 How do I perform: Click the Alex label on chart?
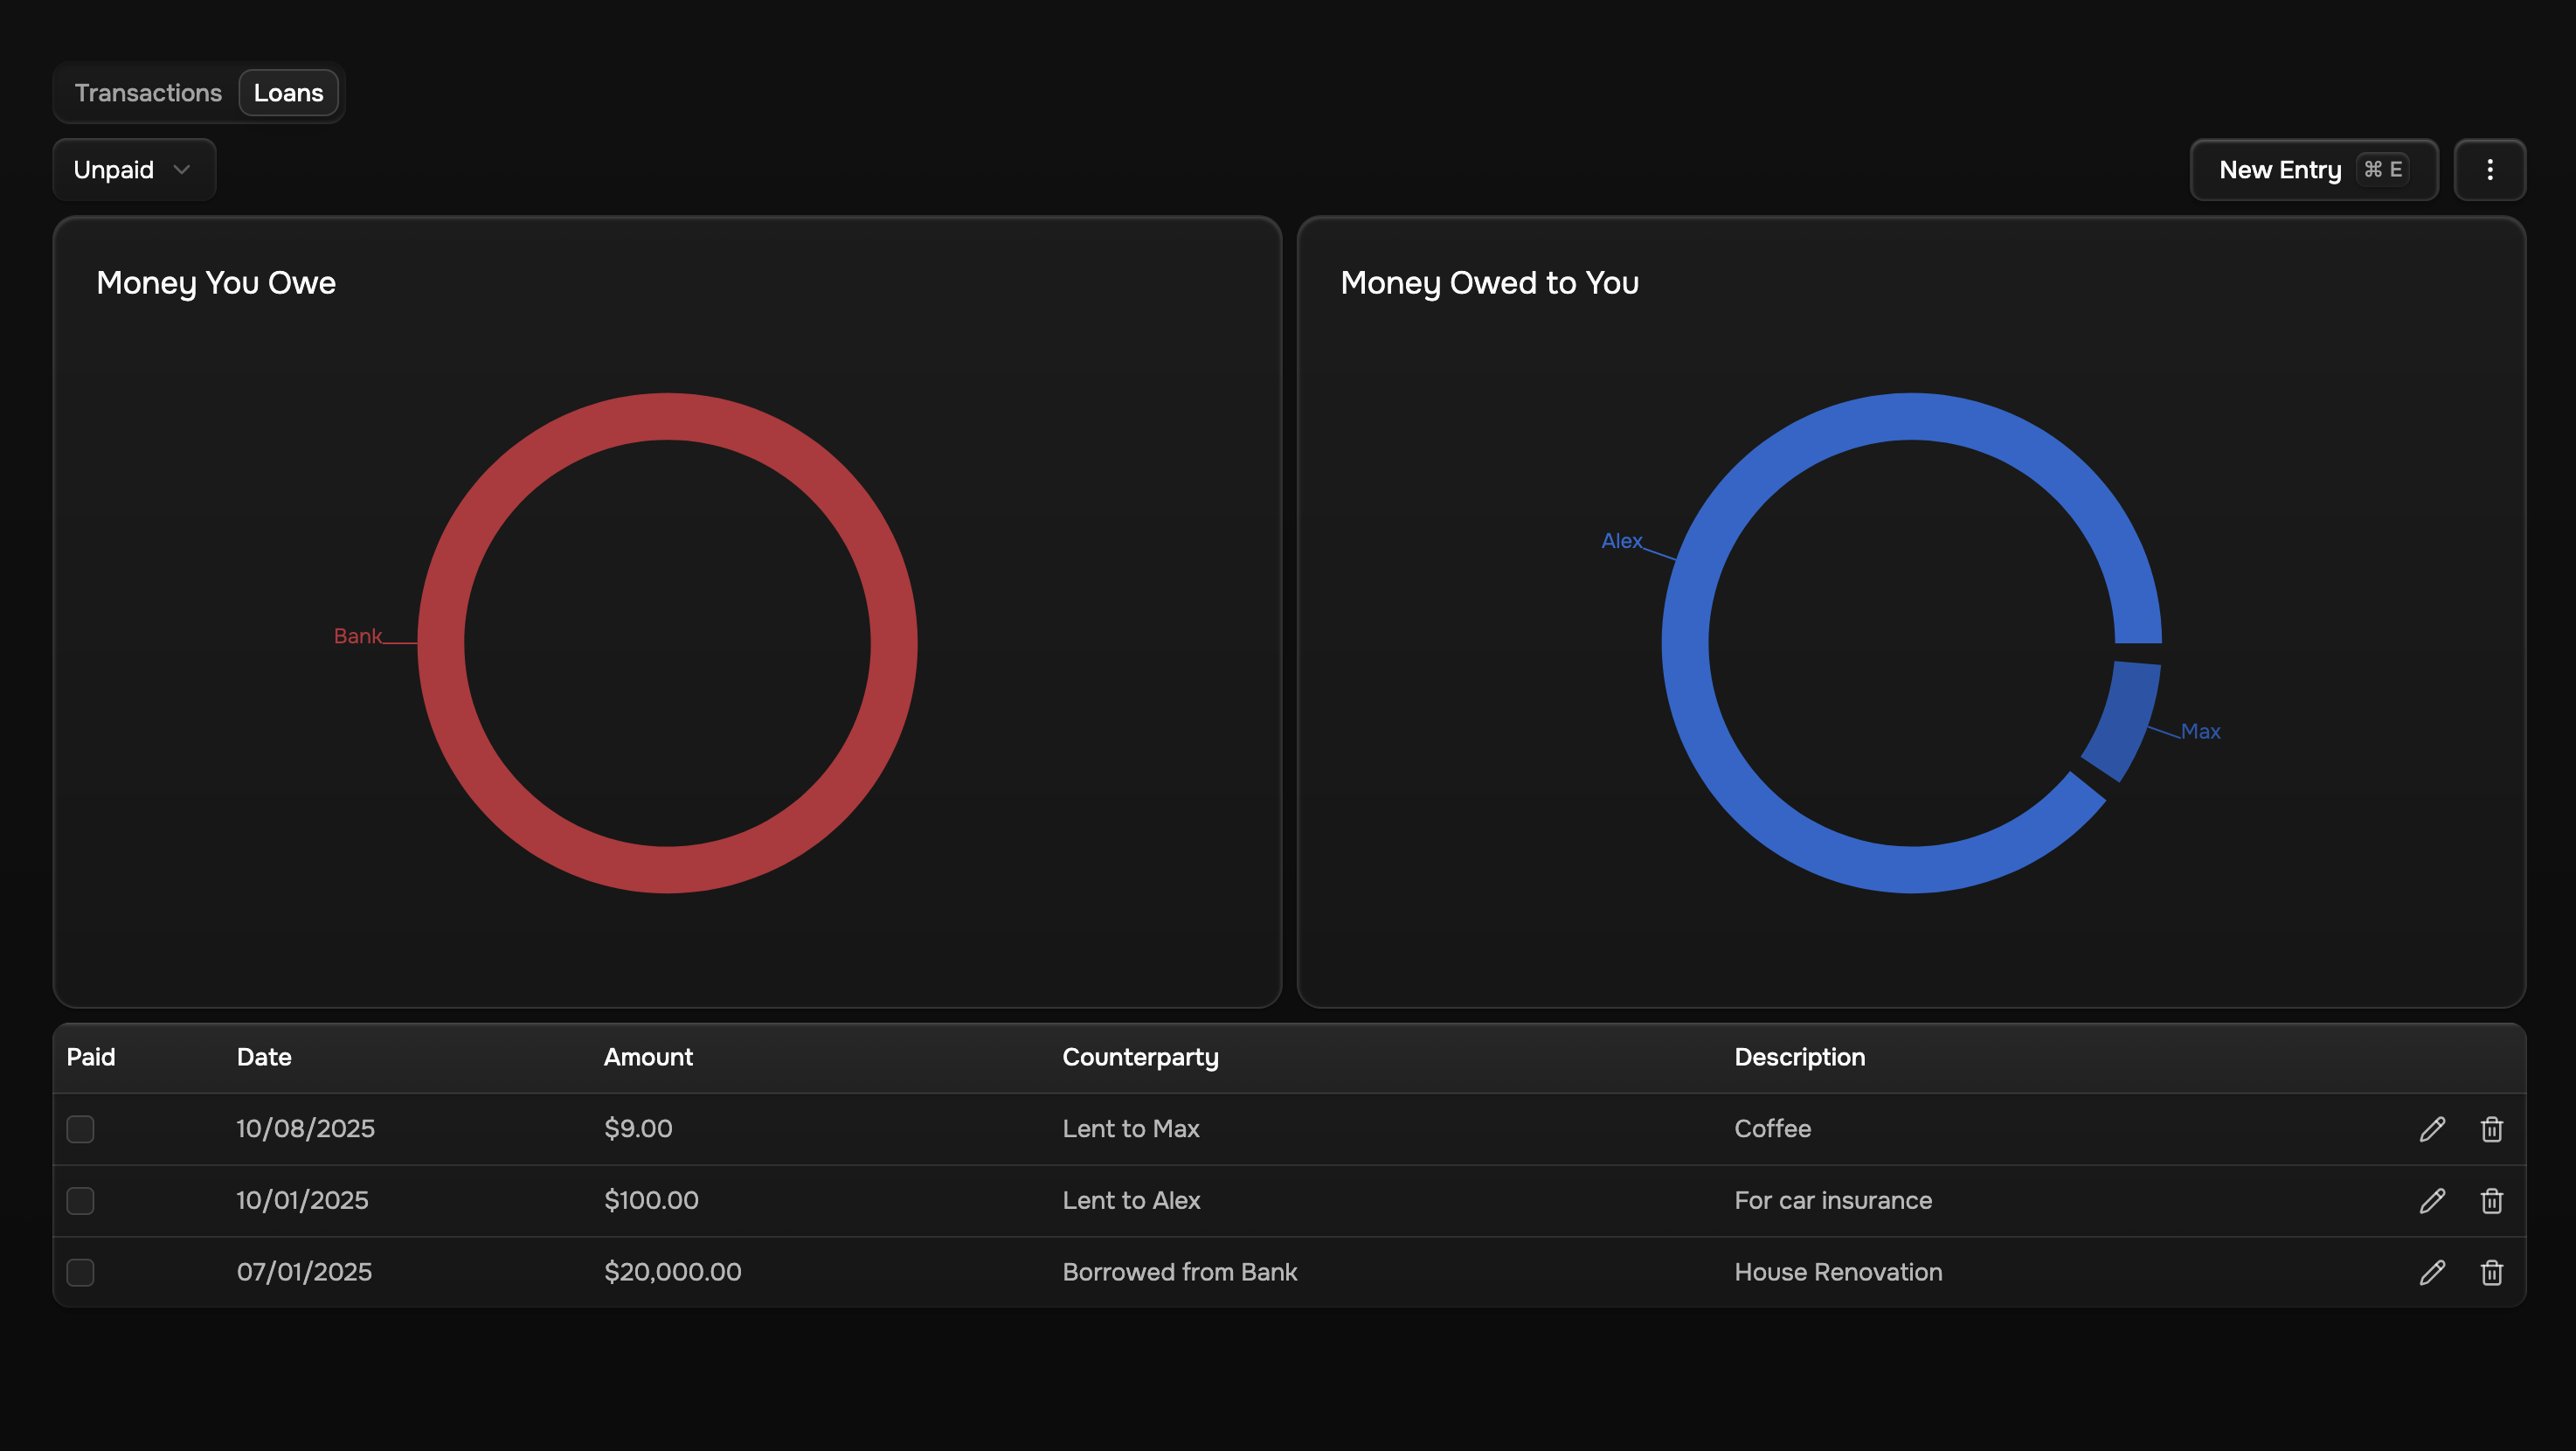(1621, 541)
